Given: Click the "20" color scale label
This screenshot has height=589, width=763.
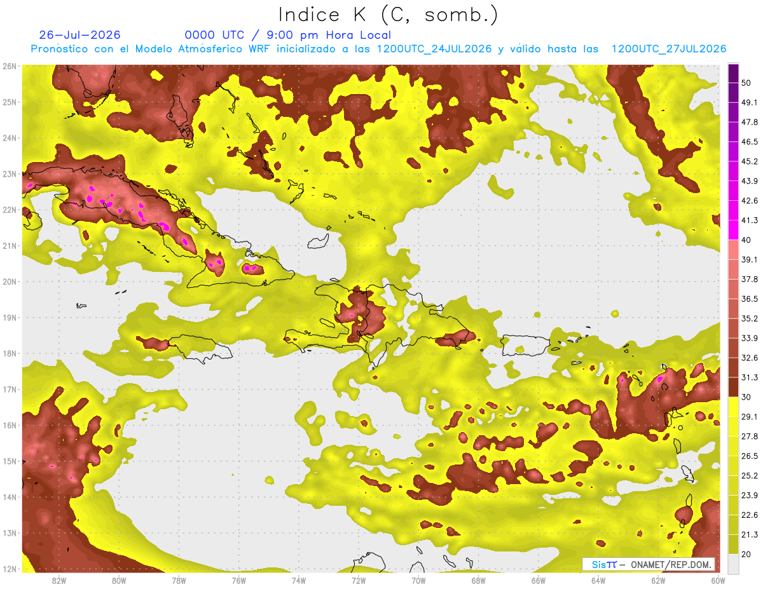Looking at the screenshot, I should [x=746, y=554].
